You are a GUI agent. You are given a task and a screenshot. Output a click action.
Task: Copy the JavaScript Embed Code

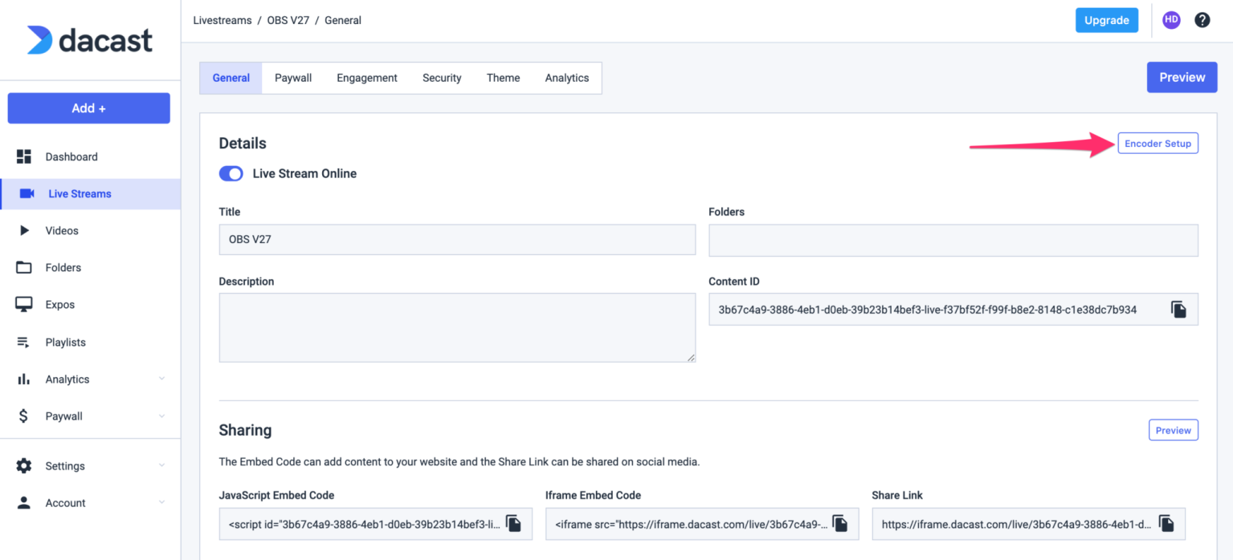(x=513, y=523)
